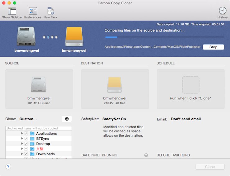Create a New Task from the toolbar

(50, 11)
